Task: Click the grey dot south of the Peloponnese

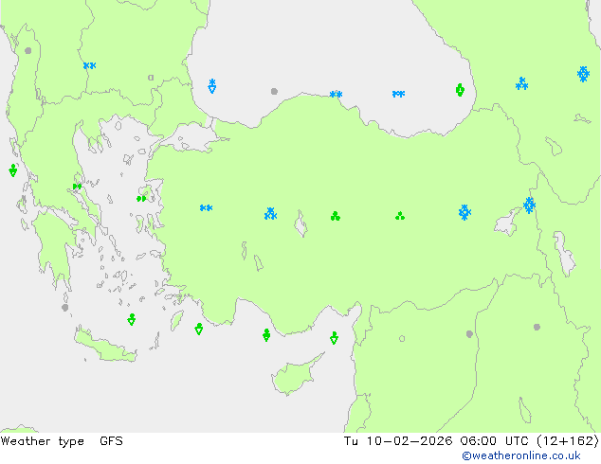Action: tap(65, 308)
